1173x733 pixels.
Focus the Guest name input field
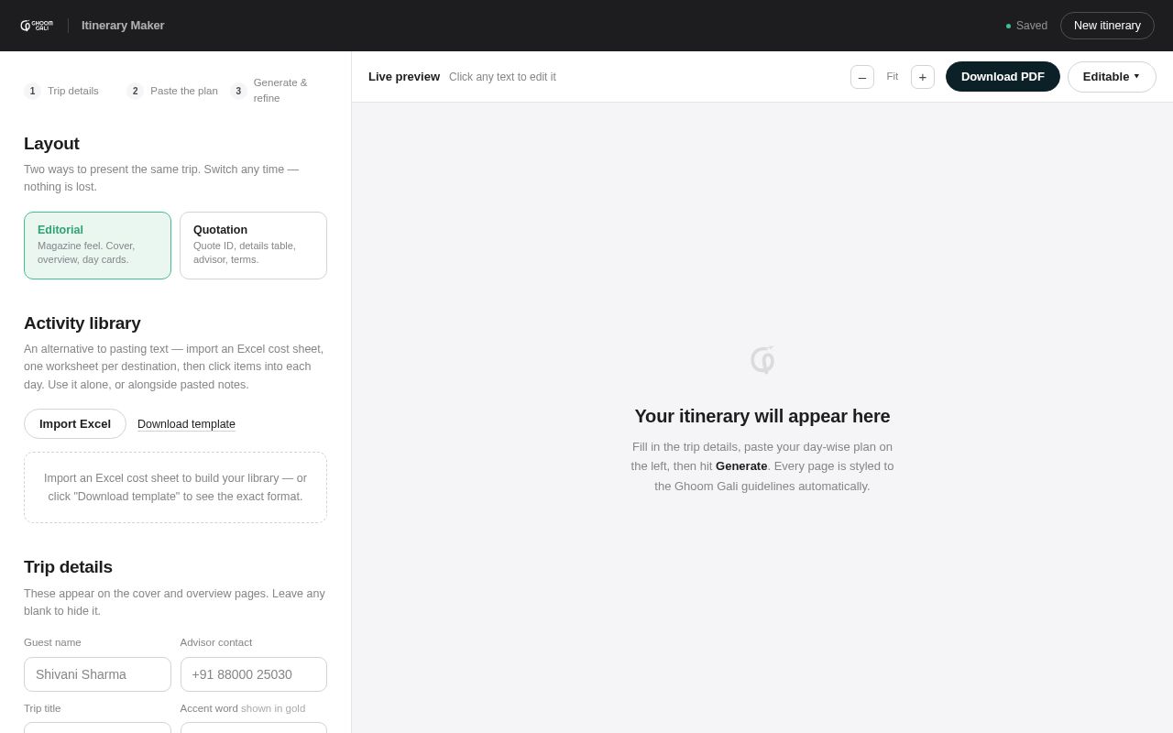[x=97, y=674]
